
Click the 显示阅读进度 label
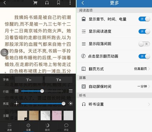point(100,31)
